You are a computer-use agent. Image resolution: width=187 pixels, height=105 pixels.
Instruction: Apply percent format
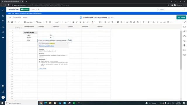(154, 22)
